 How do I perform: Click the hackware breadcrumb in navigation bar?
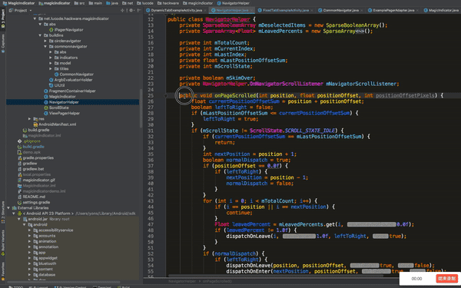point(168,3)
